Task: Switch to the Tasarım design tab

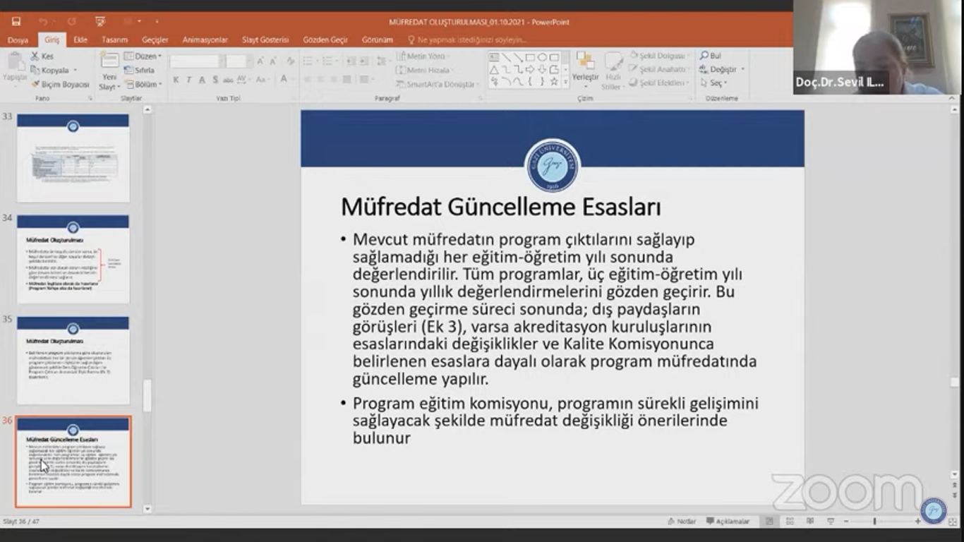Action: tap(114, 40)
